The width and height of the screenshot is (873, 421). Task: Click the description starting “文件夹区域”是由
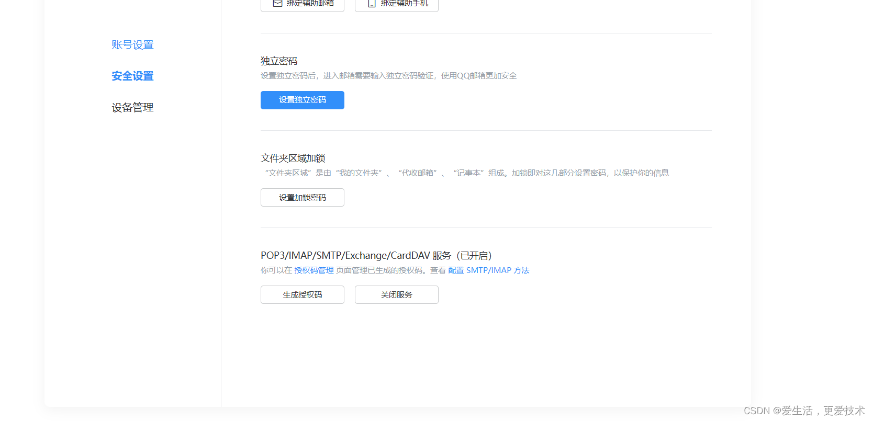pyautogui.click(x=465, y=173)
